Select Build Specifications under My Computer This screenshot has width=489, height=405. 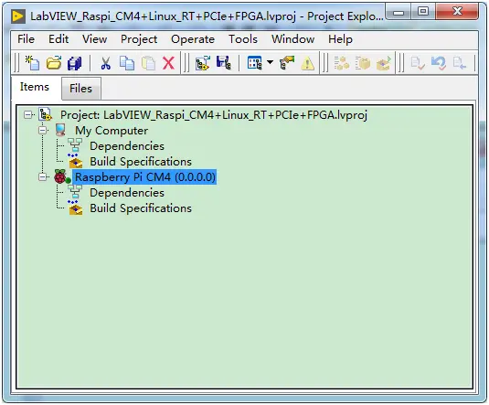coord(141,162)
